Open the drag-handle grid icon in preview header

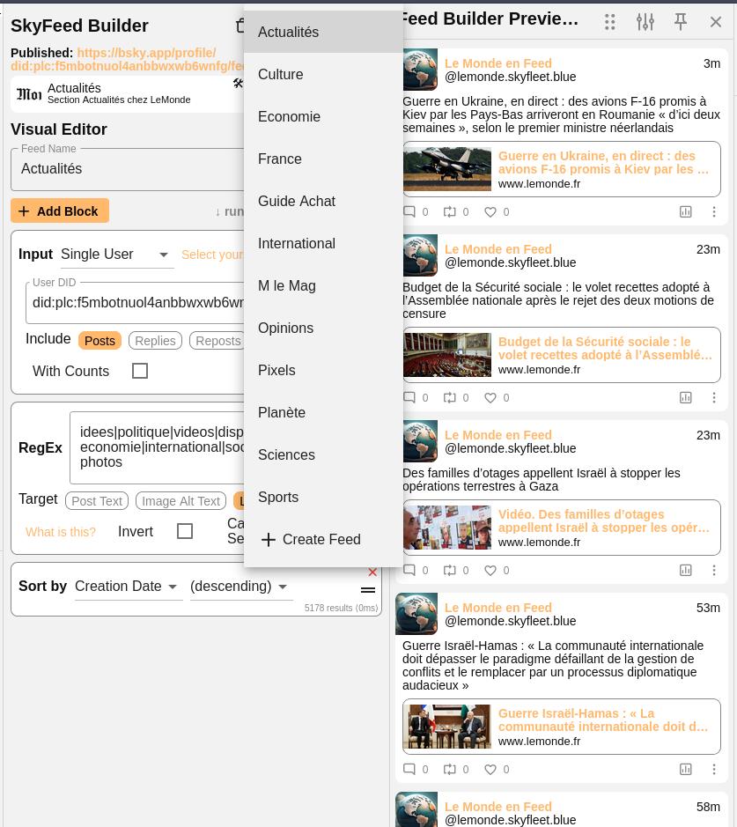click(x=610, y=22)
